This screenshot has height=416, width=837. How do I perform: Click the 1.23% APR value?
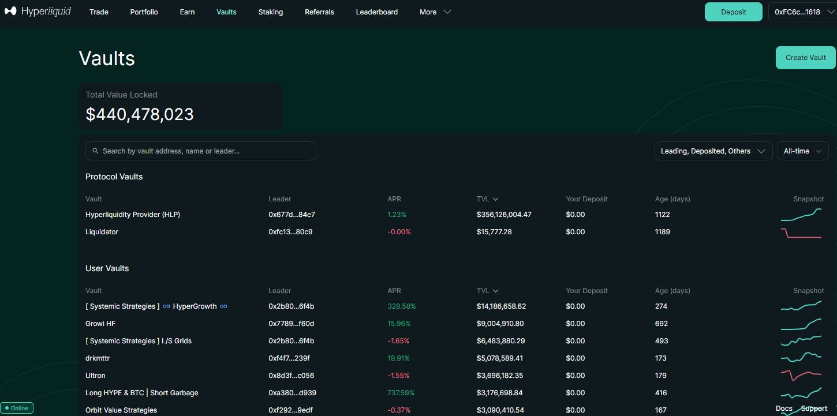click(x=397, y=215)
